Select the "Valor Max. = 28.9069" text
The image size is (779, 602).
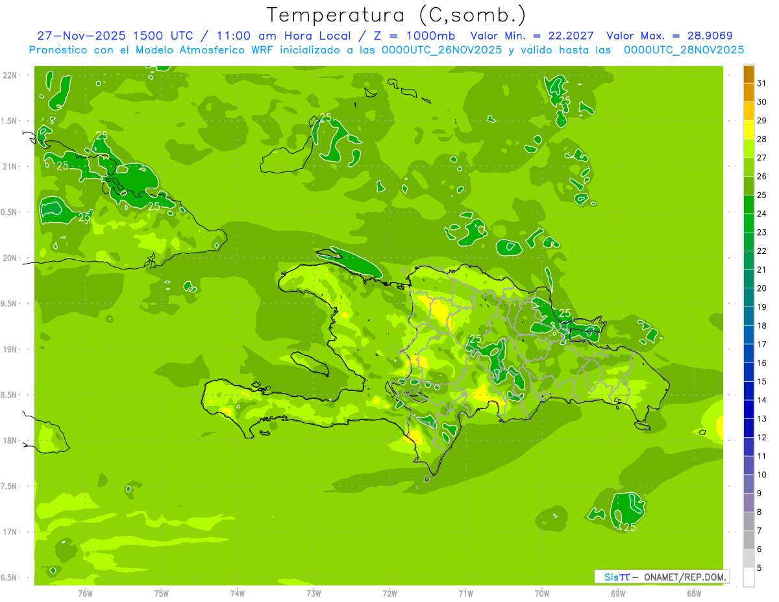click(x=669, y=36)
